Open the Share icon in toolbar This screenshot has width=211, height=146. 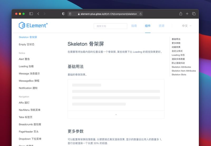pyautogui.click(x=181, y=14)
